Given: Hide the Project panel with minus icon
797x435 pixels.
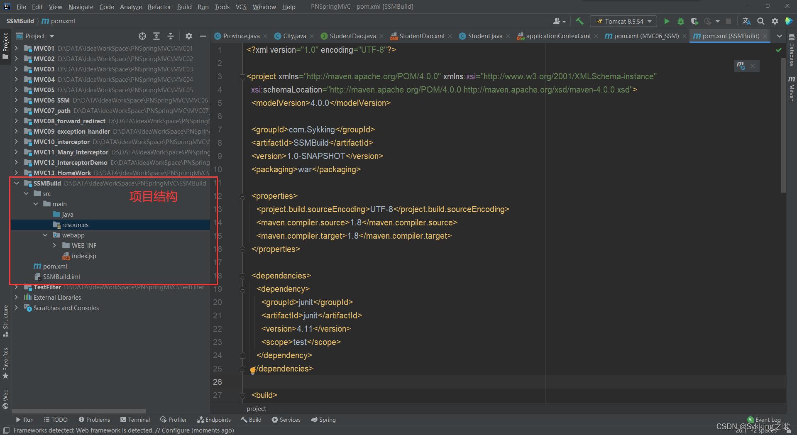Looking at the screenshot, I should pos(203,36).
